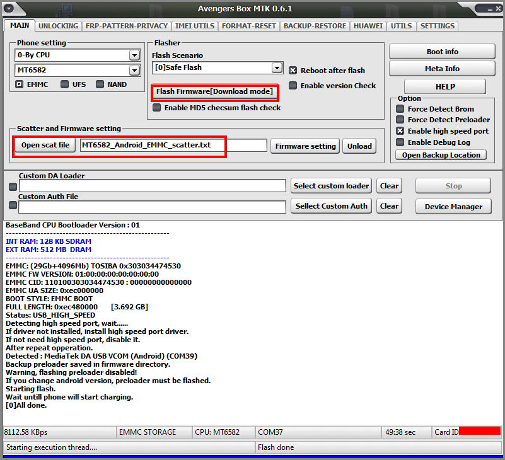Screen dimensions: 505x460
Task: Go to the IMEI UTILS tab
Action: 195,26
